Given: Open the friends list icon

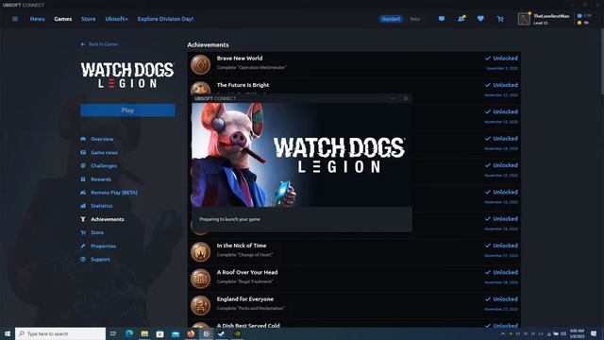Looking at the screenshot, I should 461,19.
